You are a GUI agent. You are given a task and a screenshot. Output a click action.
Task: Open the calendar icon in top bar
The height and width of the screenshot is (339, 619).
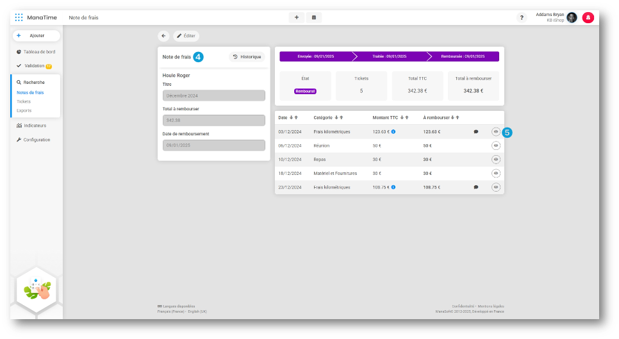(x=314, y=17)
